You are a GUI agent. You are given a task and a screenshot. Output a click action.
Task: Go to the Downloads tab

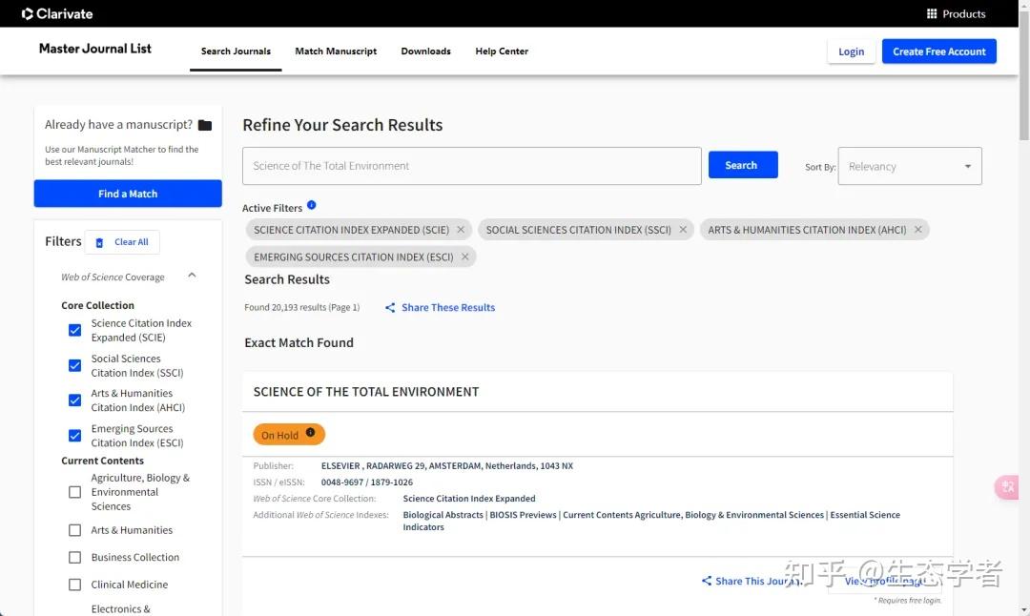pyautogui.click(x=425, y=51)
